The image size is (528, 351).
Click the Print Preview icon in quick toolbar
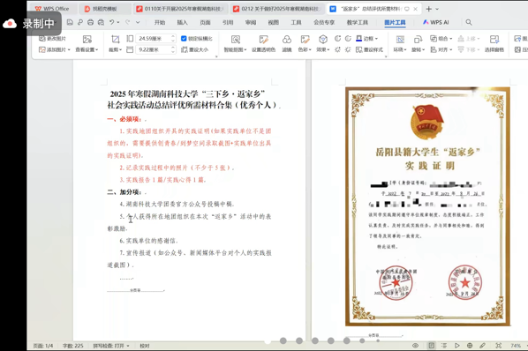[x=101, y=22]
